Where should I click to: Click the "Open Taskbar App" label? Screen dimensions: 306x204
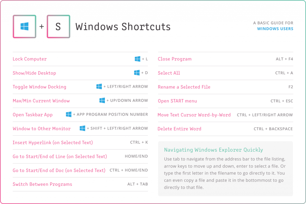click(x=33, y=115)
